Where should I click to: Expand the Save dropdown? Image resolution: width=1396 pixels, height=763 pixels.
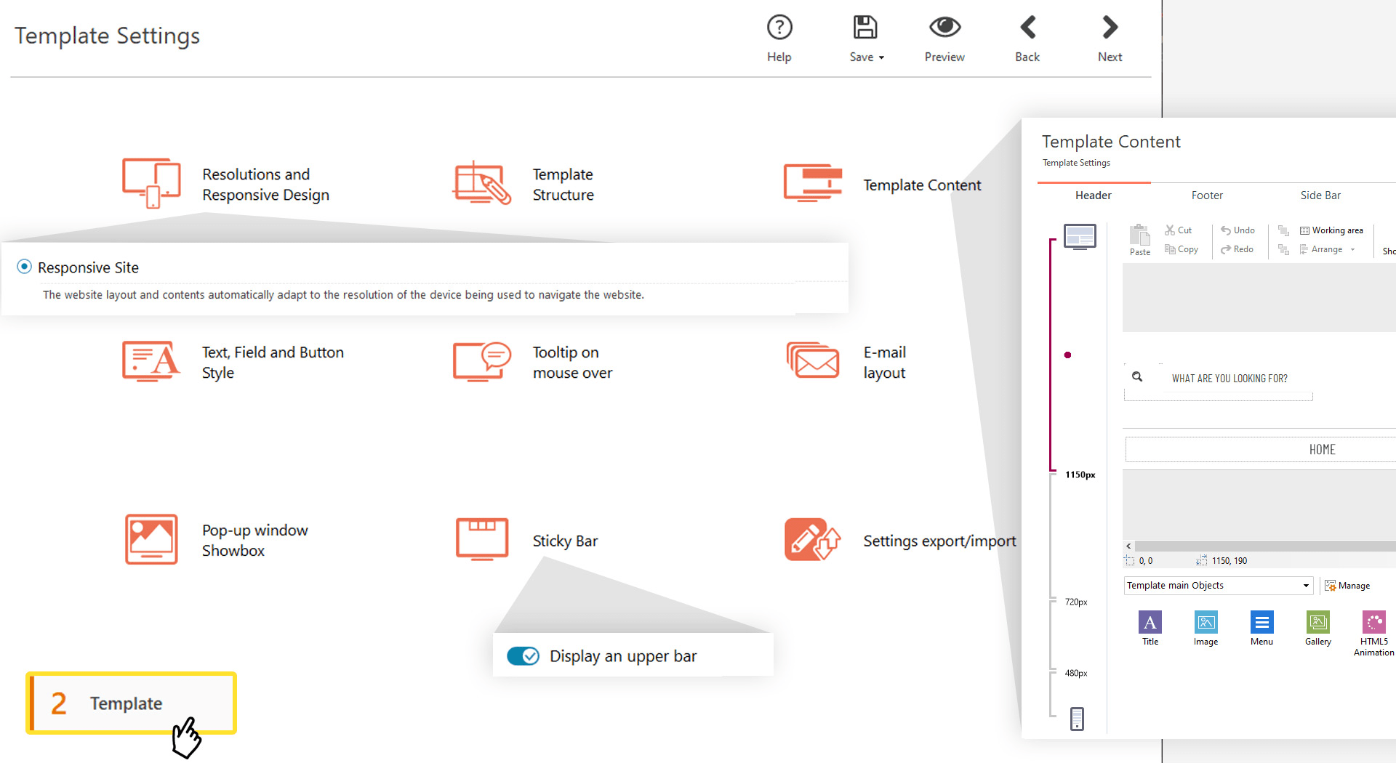click(882, 57)
